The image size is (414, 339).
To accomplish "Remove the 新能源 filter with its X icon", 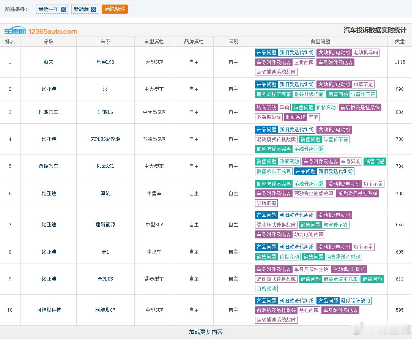I will click(x=93, y=9).
